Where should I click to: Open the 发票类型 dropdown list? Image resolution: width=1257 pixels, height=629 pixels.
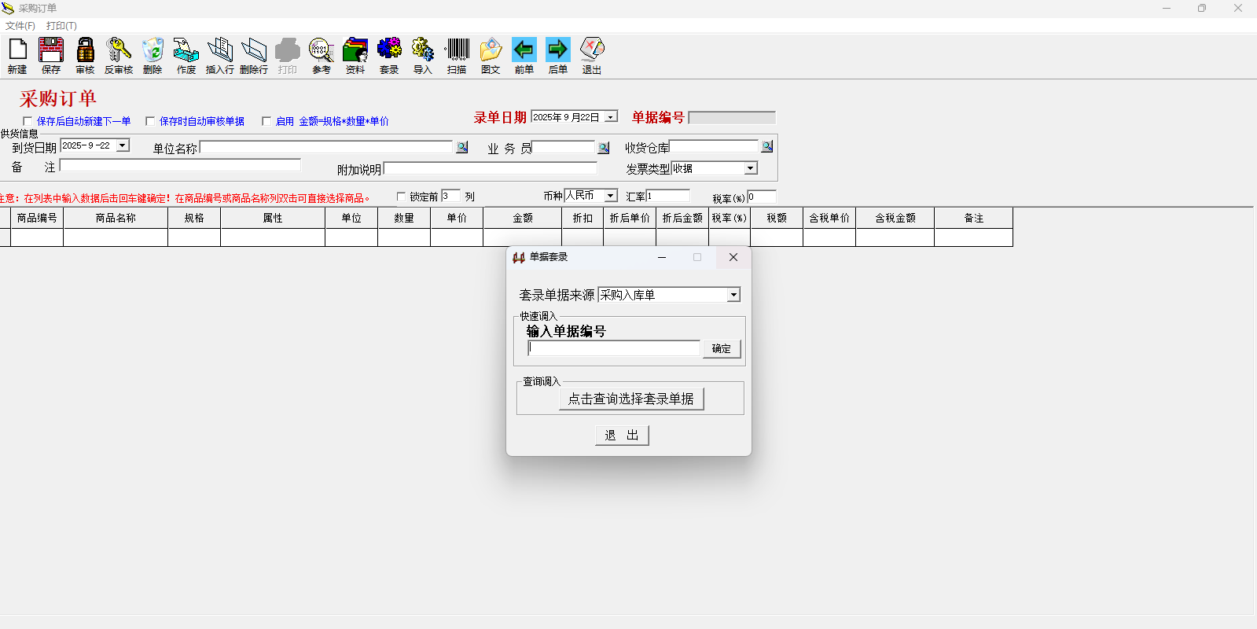tap(750, 168)
